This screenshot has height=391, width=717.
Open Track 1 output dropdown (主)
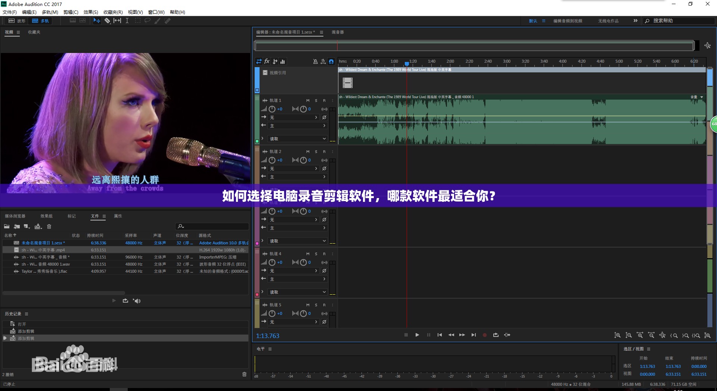pyautogui.click(x=298, y=126)
